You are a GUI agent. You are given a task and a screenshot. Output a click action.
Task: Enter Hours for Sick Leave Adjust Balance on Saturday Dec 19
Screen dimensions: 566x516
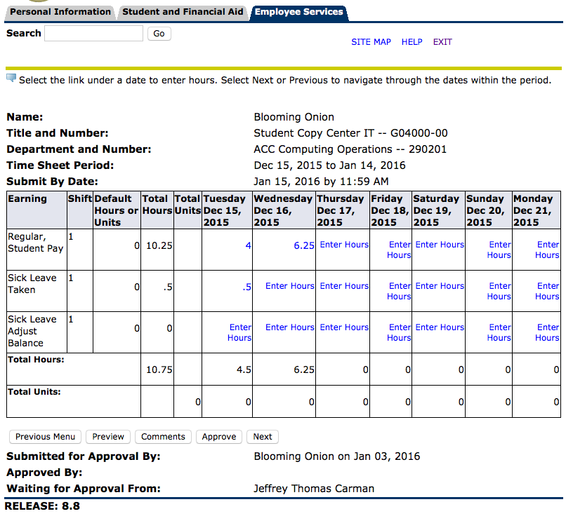440,327
